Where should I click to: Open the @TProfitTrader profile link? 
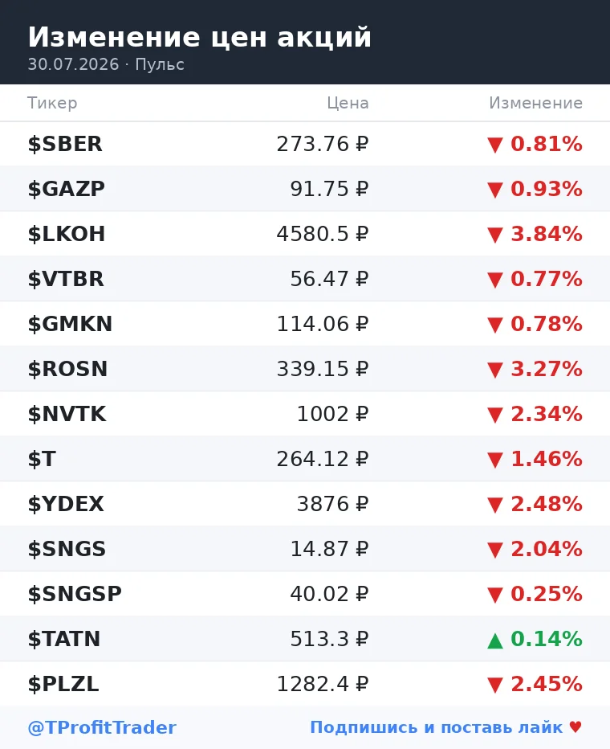[x=102, y=727]
